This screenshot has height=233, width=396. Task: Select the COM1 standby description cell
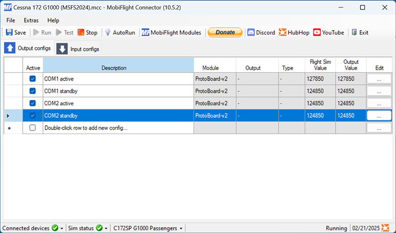click(x=118, y=91)
